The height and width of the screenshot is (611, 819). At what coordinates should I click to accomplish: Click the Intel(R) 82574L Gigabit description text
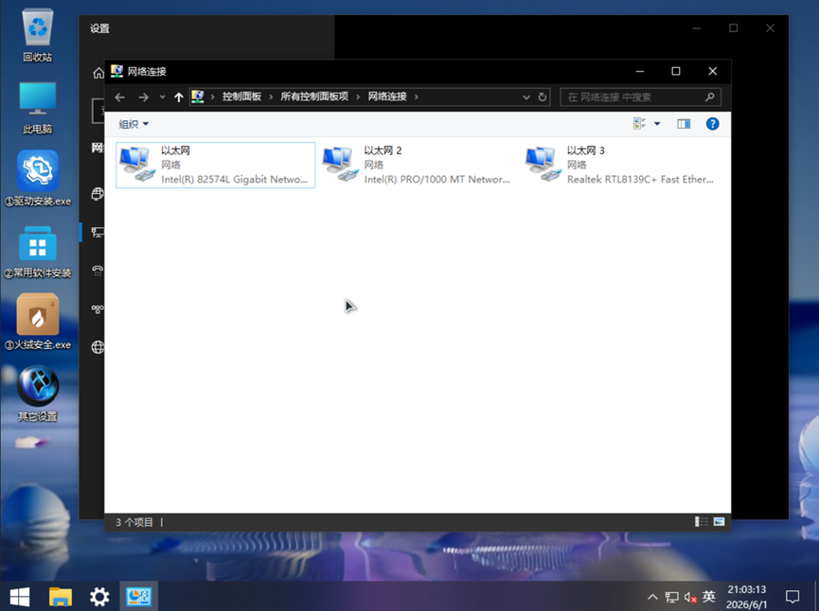pyautogui.click(x=234, y=179)
